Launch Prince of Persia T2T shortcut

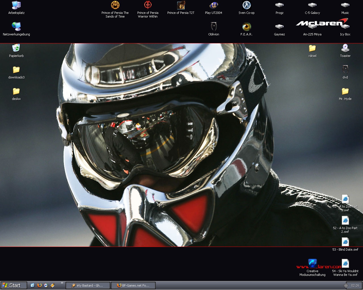[x=181, y=8]
